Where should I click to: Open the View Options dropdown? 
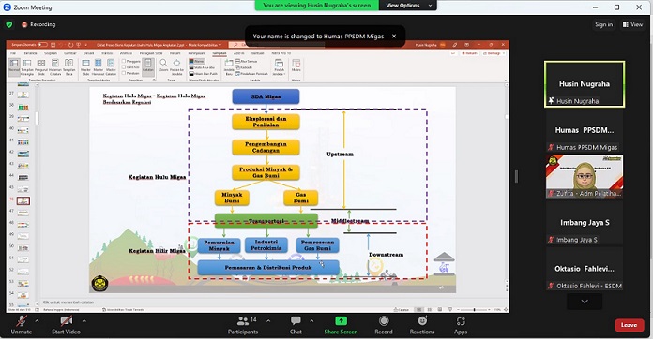coord(408,6)
